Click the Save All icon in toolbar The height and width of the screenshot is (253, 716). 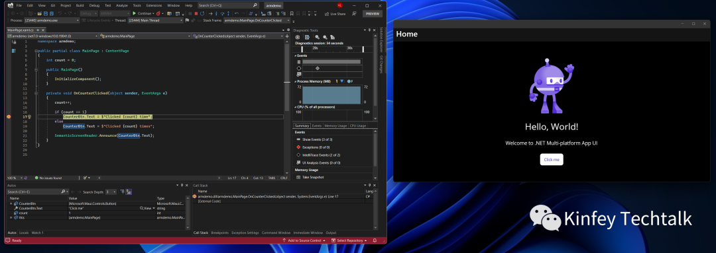(52, 14)
